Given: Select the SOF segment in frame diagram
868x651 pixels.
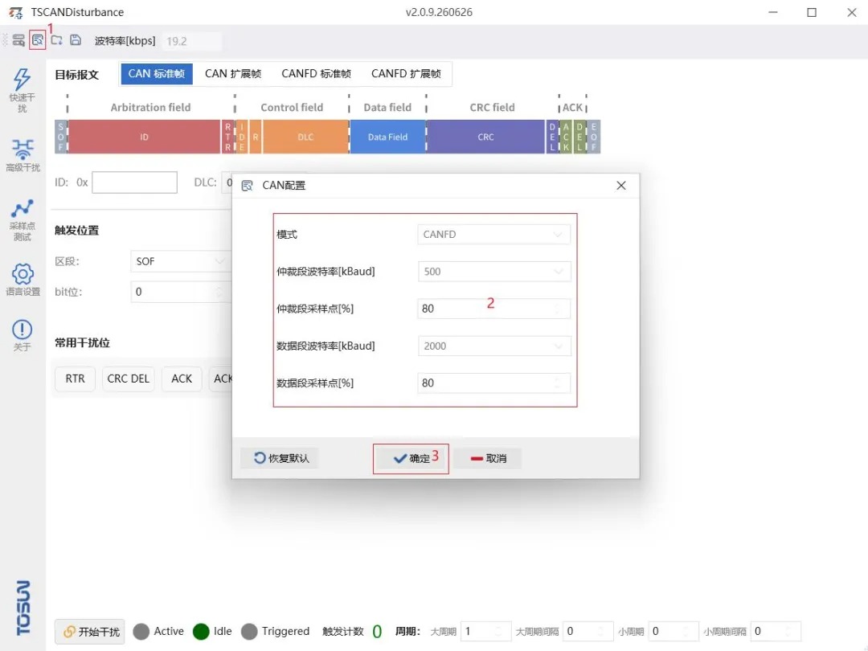Looking at the screenshot, I should (x=61, y=137).
